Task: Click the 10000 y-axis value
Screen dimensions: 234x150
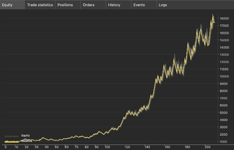Action: 224,77
